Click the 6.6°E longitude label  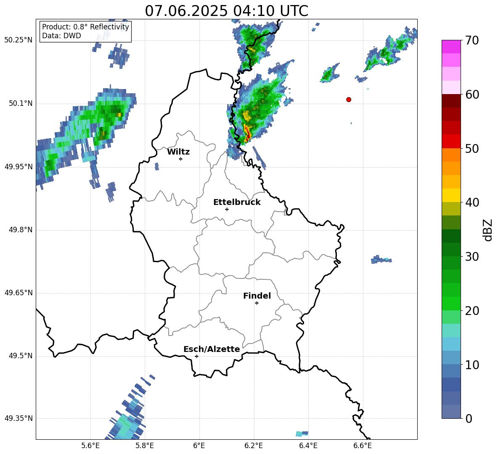click(363, 446)
